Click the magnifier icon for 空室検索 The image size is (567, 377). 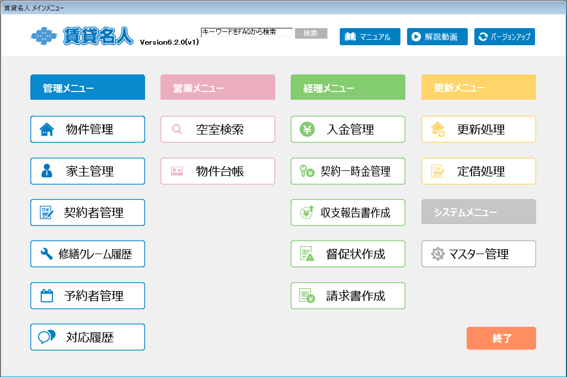[x=177, y=130]
